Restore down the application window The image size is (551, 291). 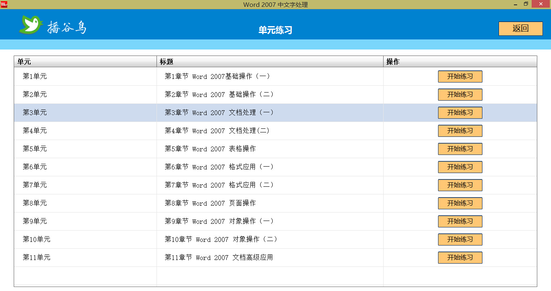(526, 4)
